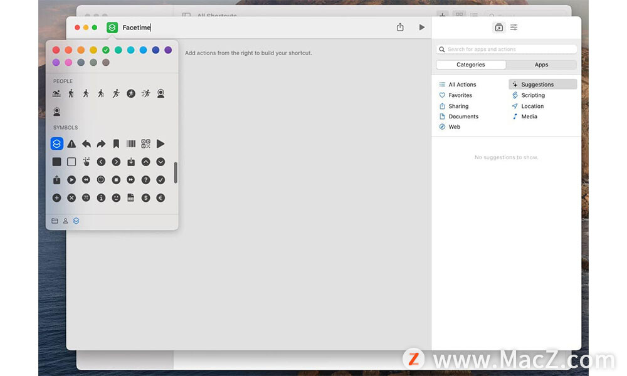Click the green Shortcuts icon beside the Facetime title
Screen dimensions: 627x376
[x=112, y=28]
